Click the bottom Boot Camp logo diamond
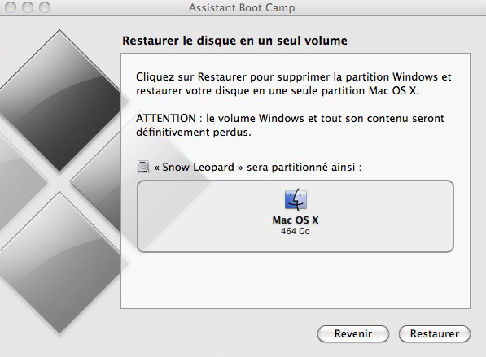486x357 pixels. coord(59,262)
